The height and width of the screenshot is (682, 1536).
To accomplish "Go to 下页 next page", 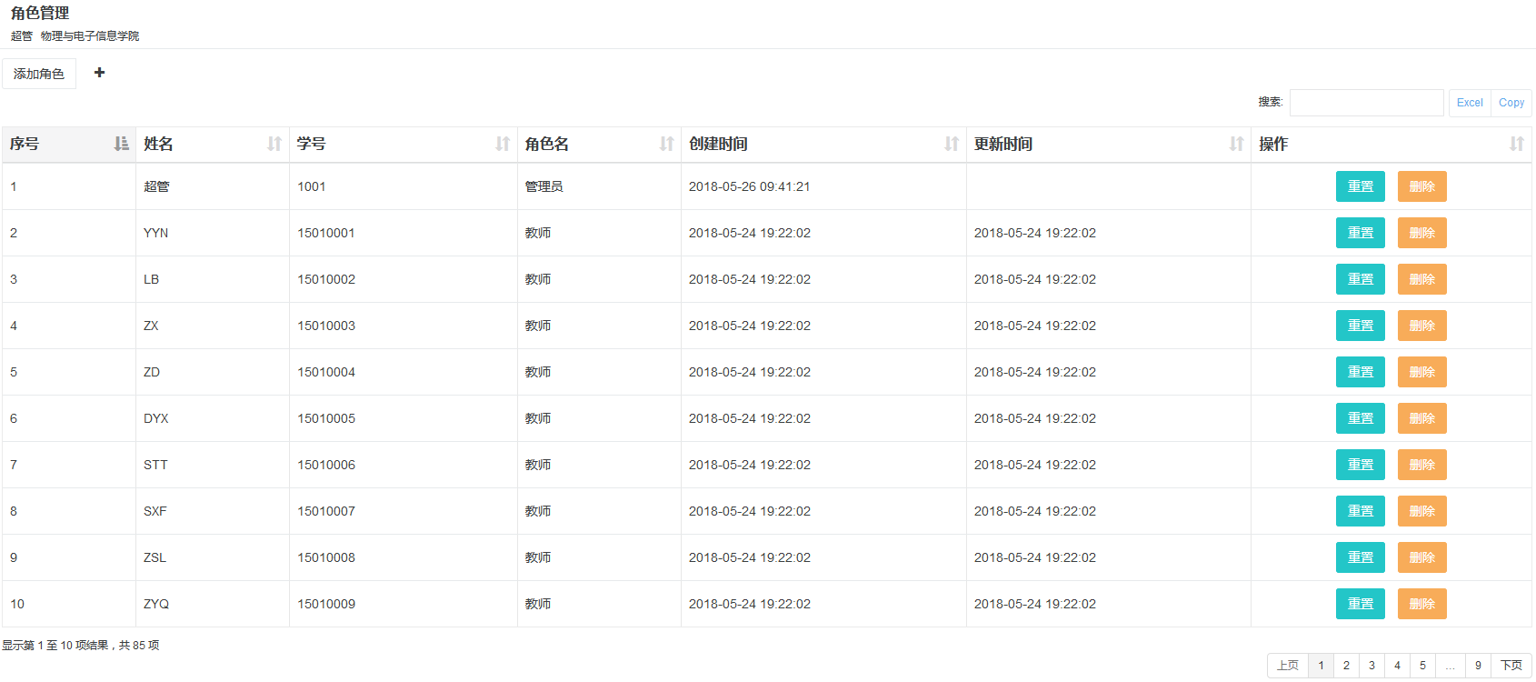I will pos(1511,666).
